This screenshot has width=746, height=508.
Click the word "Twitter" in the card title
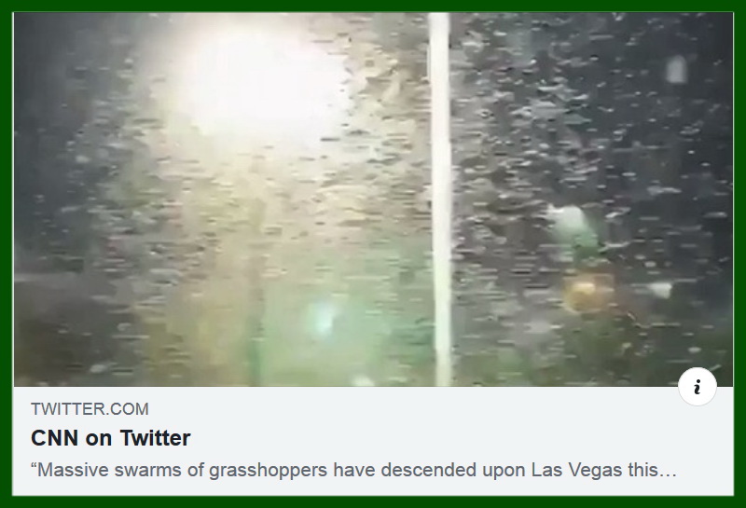[155, 438]
